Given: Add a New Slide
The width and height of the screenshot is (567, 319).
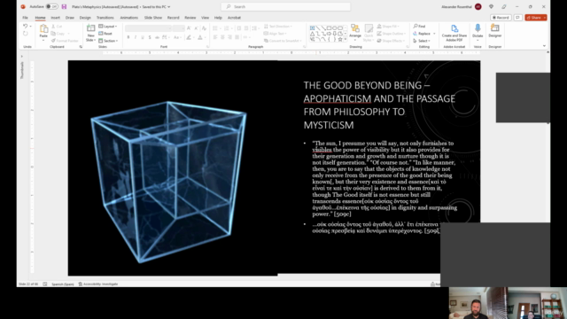Looking at the screenshot, I should 90,33.
